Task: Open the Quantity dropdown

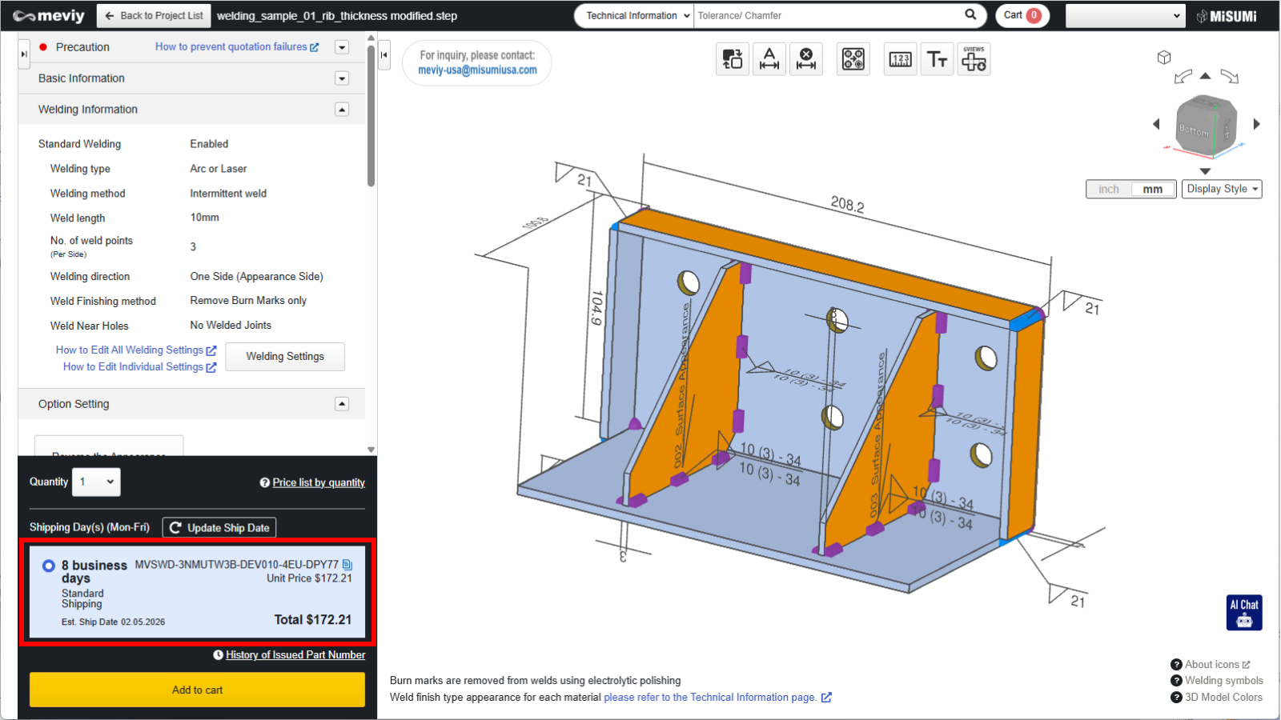Action: click(96, 482)
